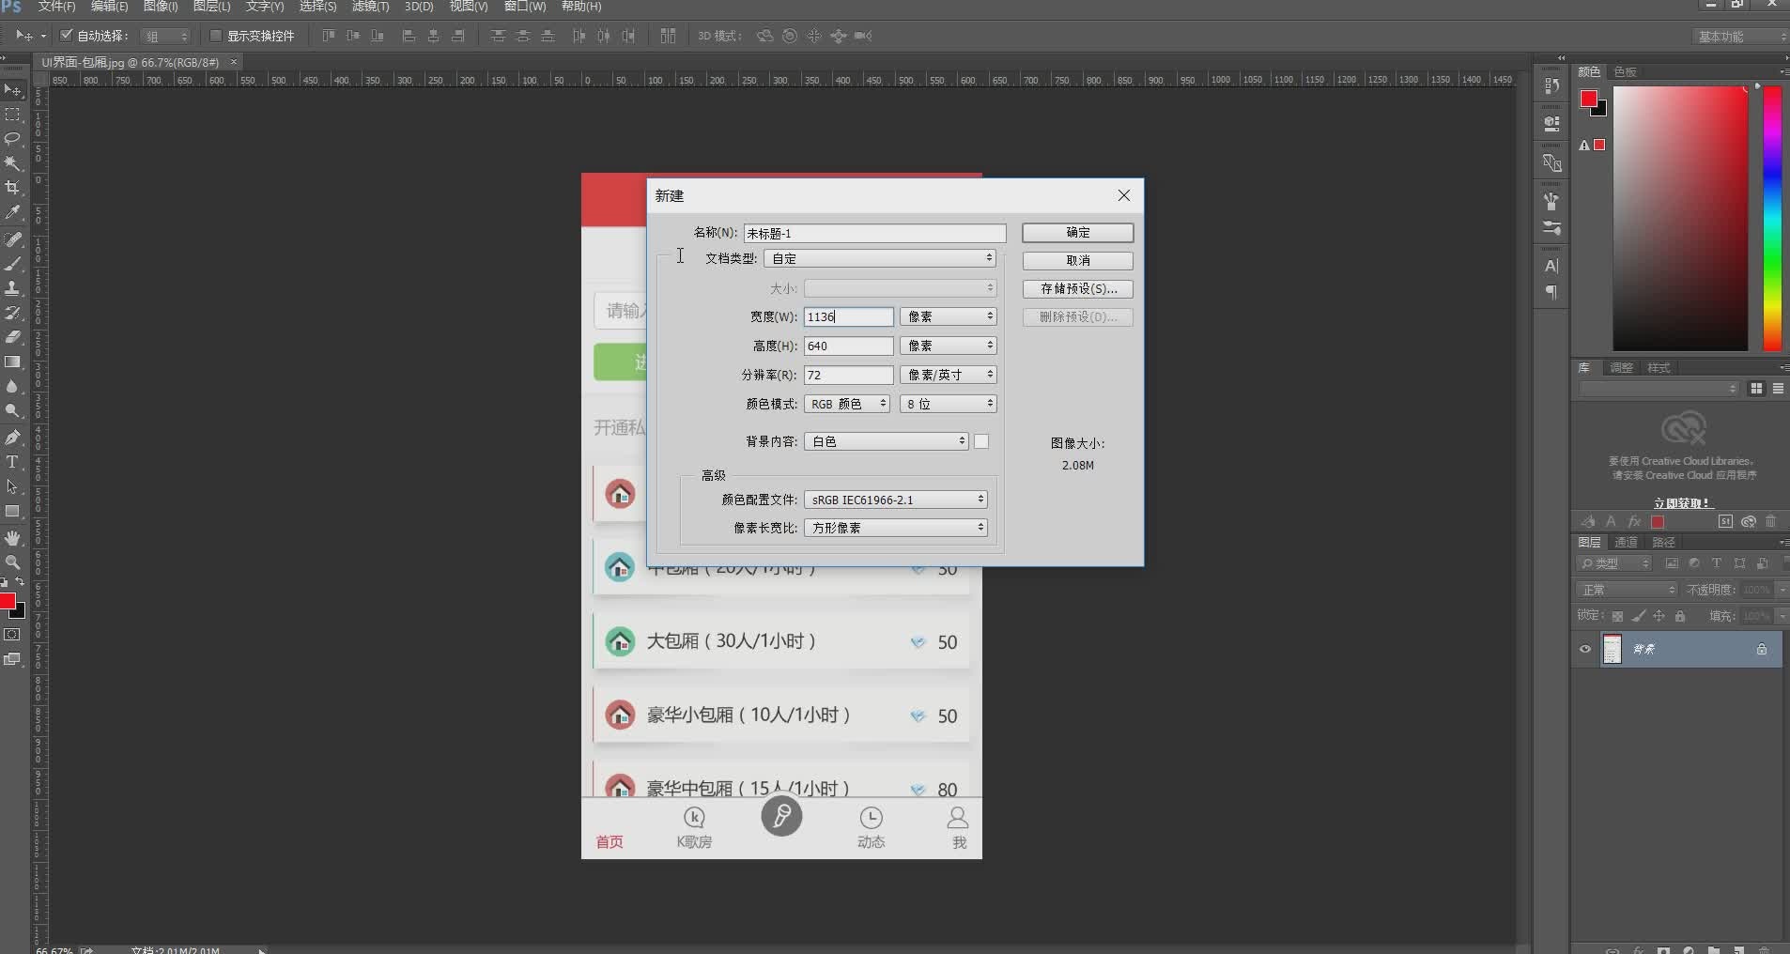Viewport: 1790px width, 954px height.
Task: Open the 窗口(W) menu
Action: (x=524, y=7)
